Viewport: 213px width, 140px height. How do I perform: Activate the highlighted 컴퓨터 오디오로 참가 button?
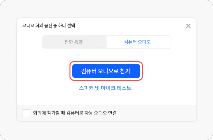click(x=106, y=71)
